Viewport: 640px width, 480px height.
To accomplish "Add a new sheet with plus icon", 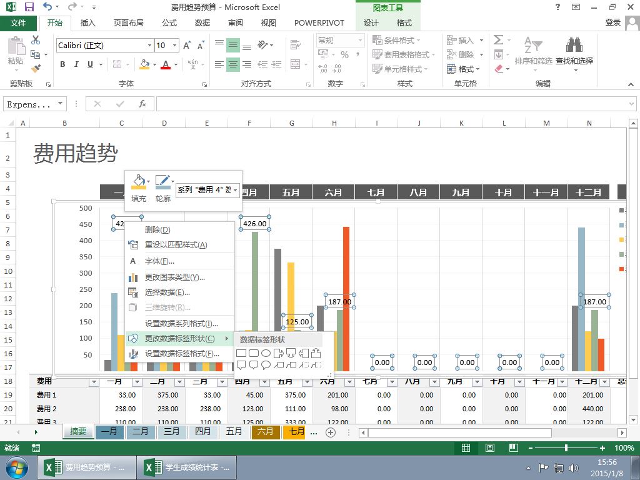I will pos(331,432).
